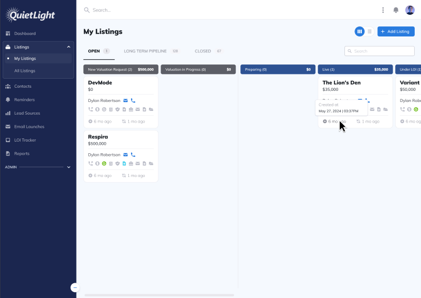The height and width of the screenshot is (298, 421).
Task: Click the horizontal scrollbar at the bottom
Action: 159,295
